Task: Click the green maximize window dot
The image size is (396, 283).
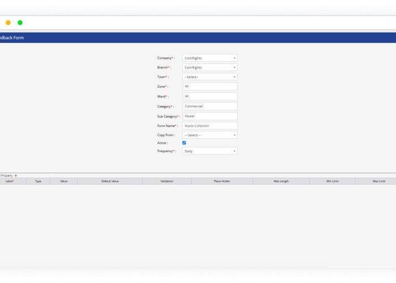Action: tap(20, 23)
